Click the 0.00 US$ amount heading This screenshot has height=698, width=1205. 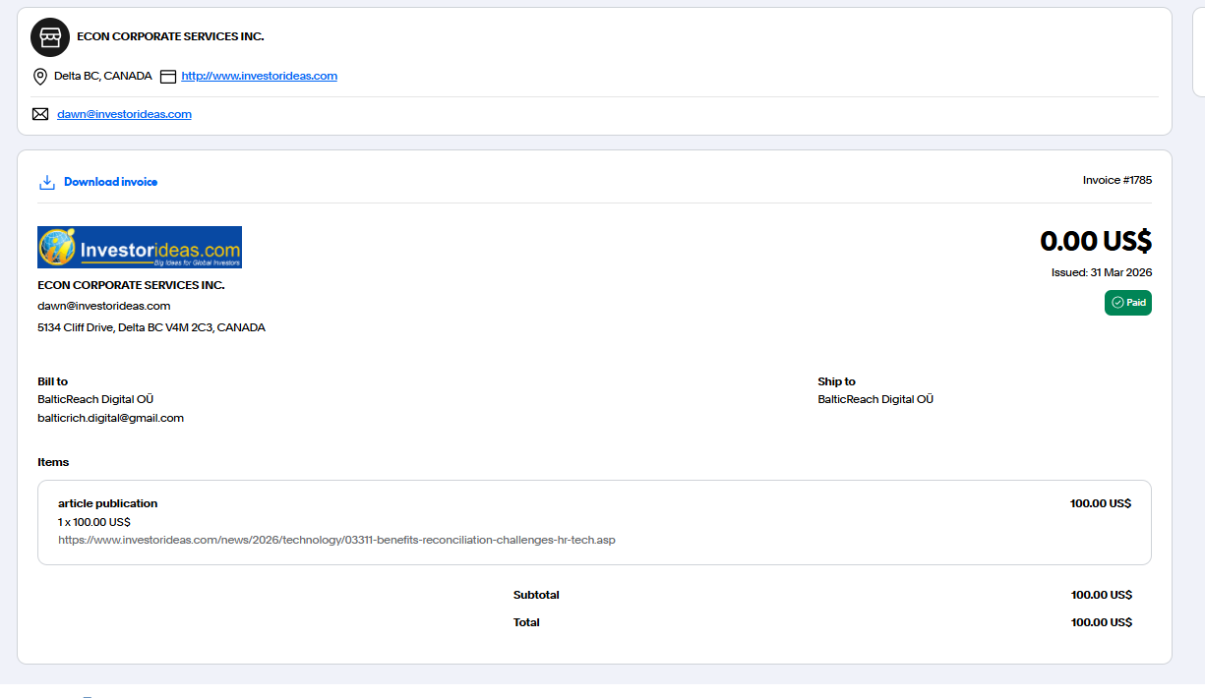pyautogui.click(x=1096, y=241)
